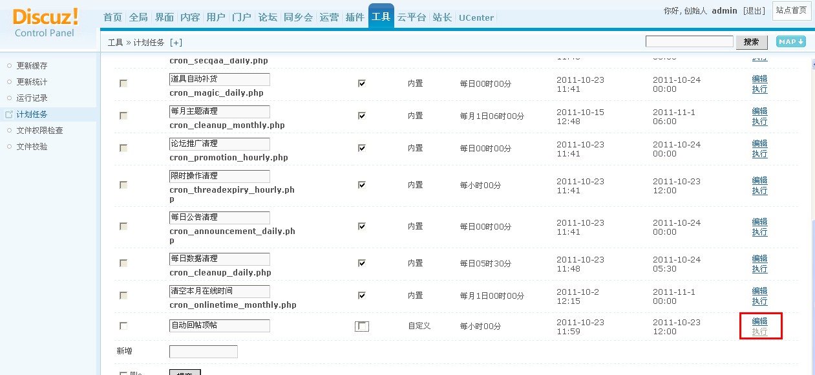Open 文件权限检查 in the sidebar
This screenshot has height=375, width=815.
point(39,131)
